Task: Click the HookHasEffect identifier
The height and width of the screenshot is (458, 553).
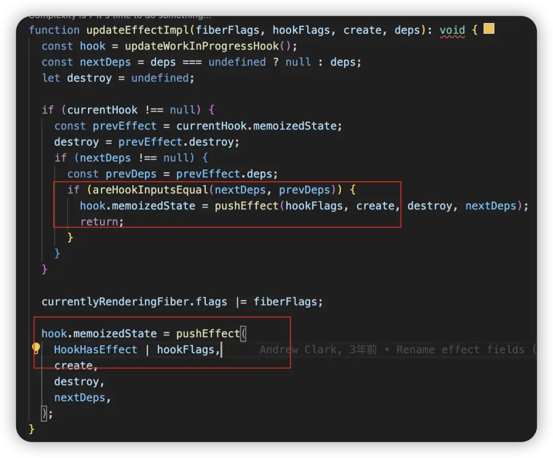Action: tap(96, 350)
